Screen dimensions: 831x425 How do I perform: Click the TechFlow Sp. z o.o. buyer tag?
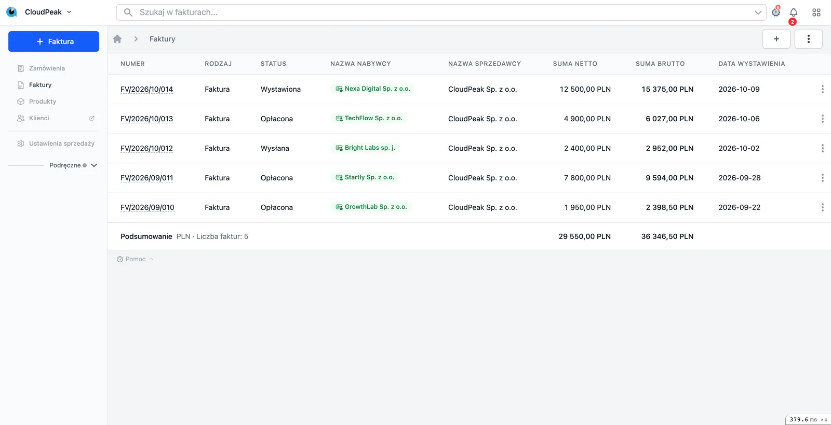(369, 118)
